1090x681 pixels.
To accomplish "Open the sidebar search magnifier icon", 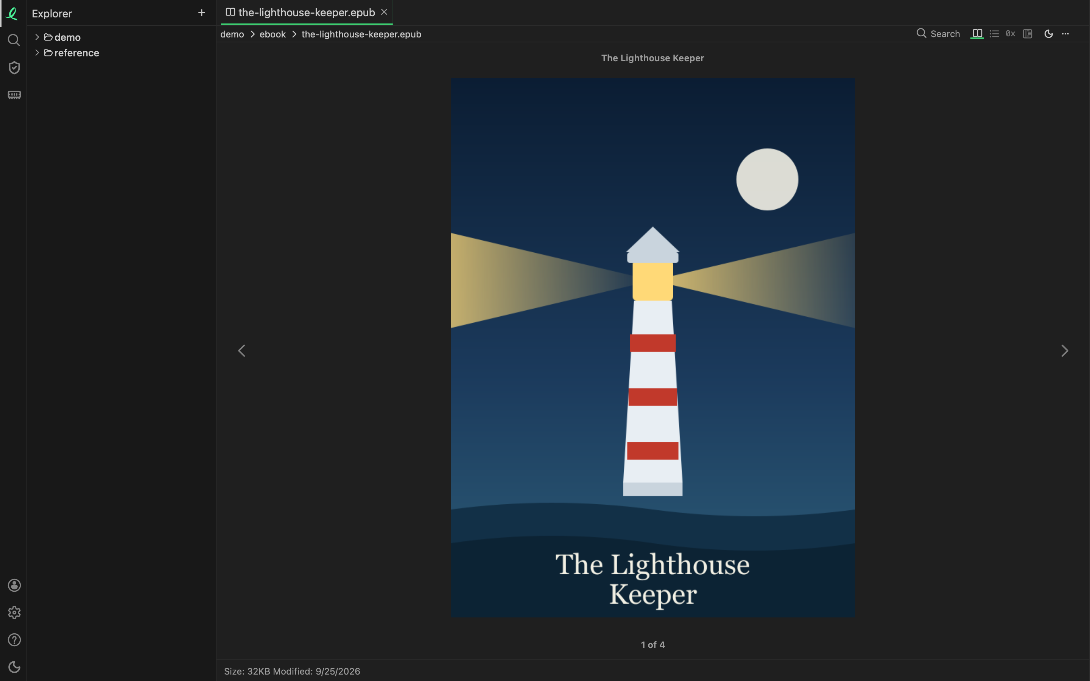I will coord(14,40).
